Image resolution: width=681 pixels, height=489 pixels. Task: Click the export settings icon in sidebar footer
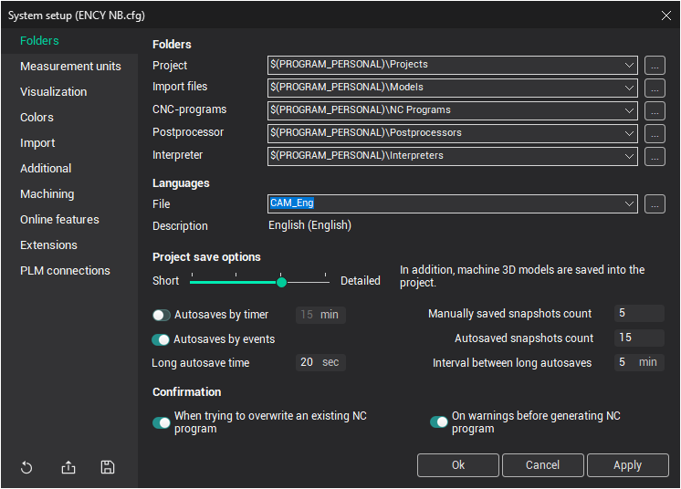68,468
